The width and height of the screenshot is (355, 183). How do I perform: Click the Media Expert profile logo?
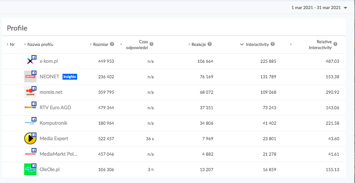tap(30, 138)
